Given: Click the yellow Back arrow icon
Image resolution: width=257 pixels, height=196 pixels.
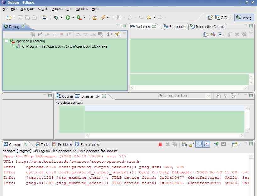Looking at the screenshot, I should [149, 18].
